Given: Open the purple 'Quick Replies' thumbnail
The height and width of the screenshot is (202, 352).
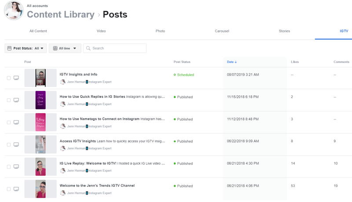Looking at the screenshot, I should point(40,100).
